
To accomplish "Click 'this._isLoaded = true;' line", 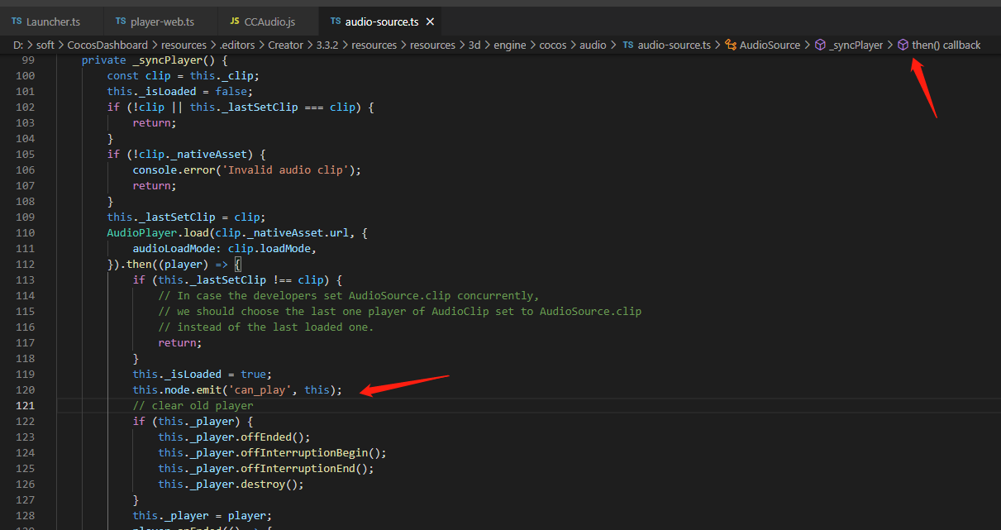I will (x=202, y=374).
